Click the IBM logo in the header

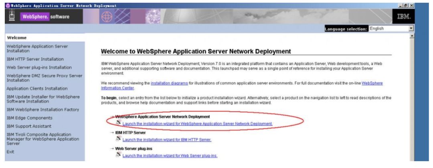404,17
